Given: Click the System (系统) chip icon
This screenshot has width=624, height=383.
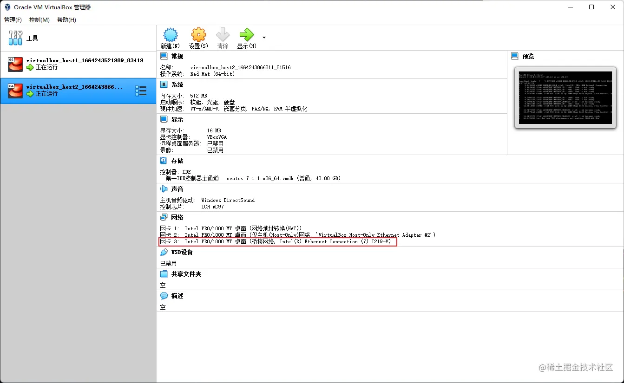Looking at the screenshot, I should [164, 84].
